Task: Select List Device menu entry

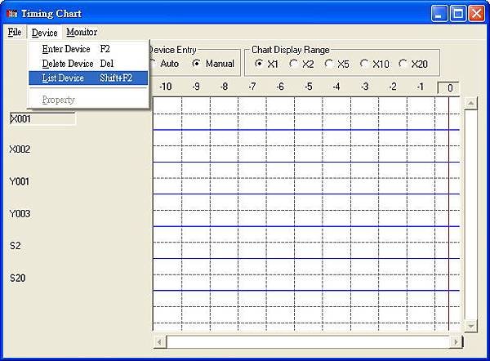Action: pos(88,78)
